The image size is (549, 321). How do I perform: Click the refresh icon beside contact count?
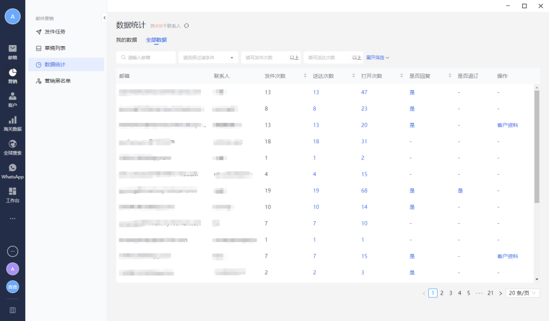(187, 26)
